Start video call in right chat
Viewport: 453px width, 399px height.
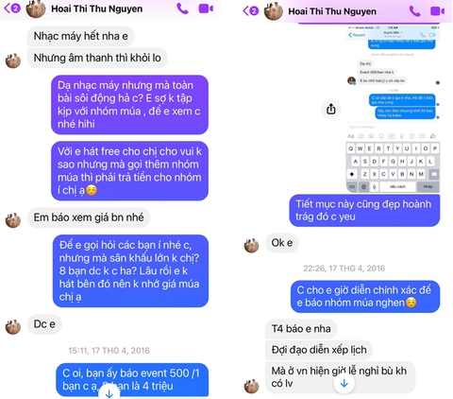click(437, 11)
